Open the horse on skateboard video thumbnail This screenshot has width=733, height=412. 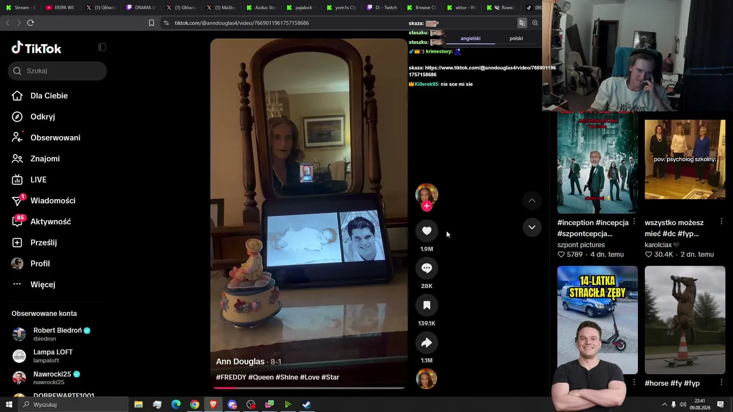(x=685, y=320)
